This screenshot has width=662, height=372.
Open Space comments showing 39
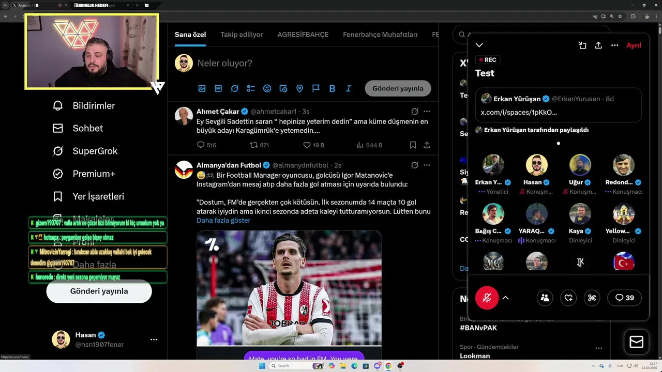(625, 298)
